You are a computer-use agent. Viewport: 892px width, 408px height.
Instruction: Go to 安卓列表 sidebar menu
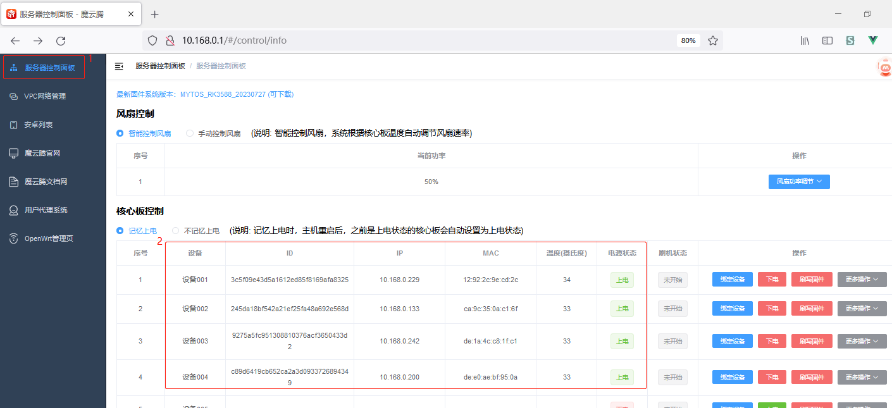click(39, 125)
